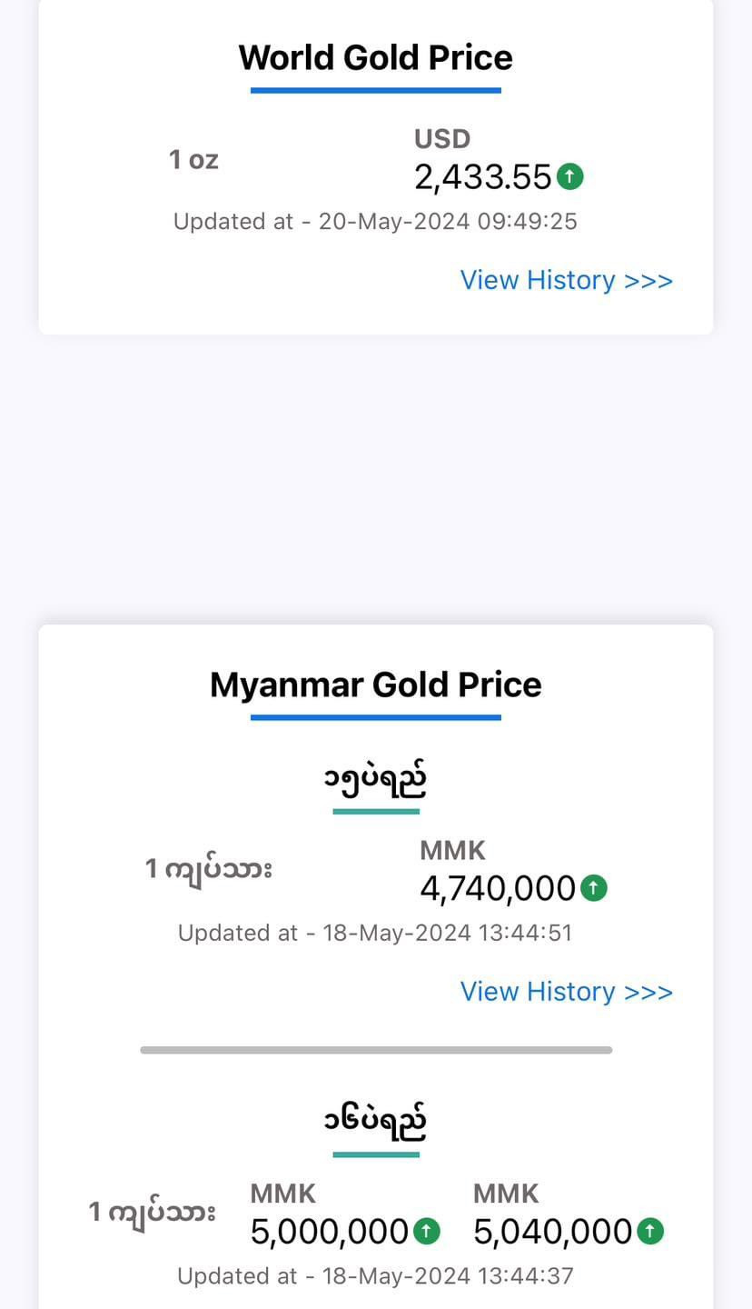Click the green up arrow beside 5,040,000

[649, 1232]
